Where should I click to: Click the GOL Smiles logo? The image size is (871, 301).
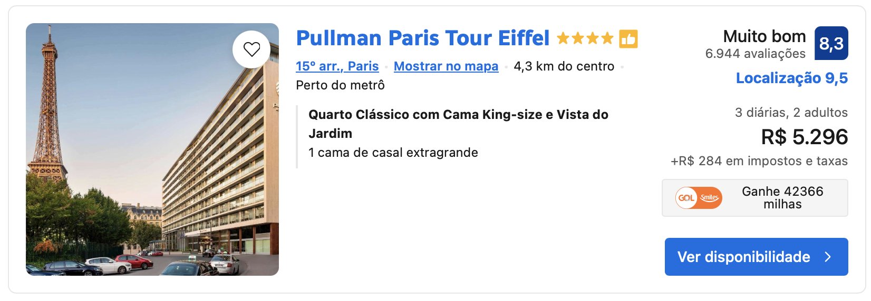(x=699, y=198)
